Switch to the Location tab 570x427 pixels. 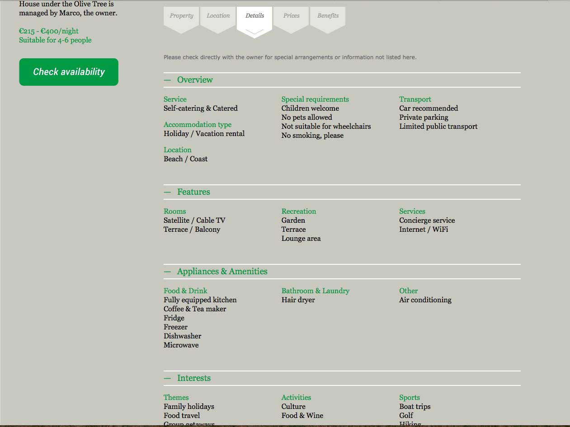(218, 16)
